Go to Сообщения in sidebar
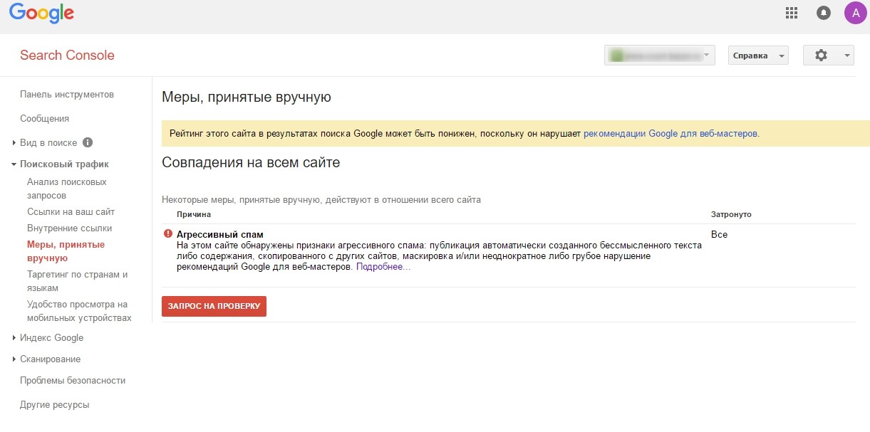The image size is (870, 432). pos(44,119)
